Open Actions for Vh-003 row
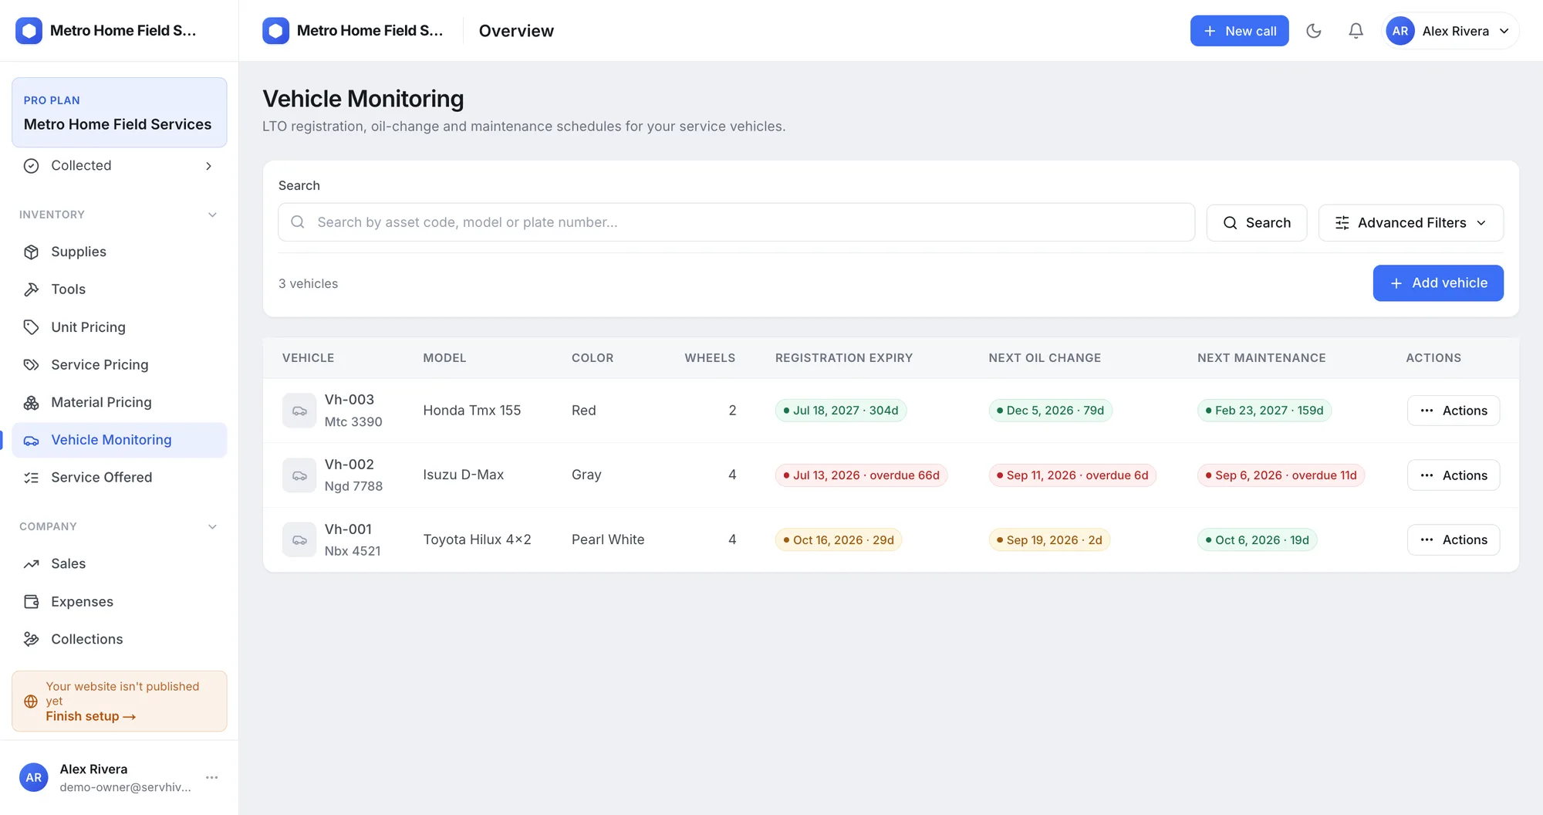This screenshot has width=1543, height=815. pyautogui.click(x=1454, y=411)
